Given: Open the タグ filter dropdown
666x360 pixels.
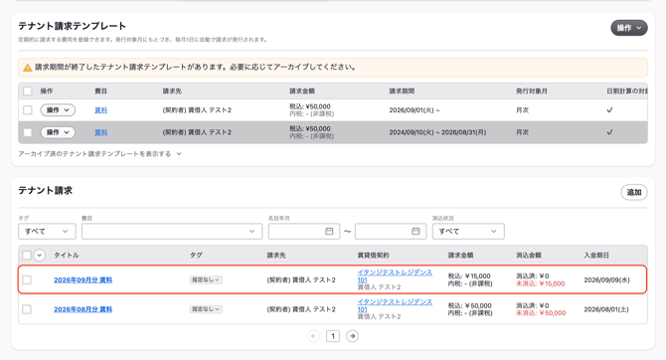Looking at the screenshot, I should pyautogui.click(x=47, y=232).
